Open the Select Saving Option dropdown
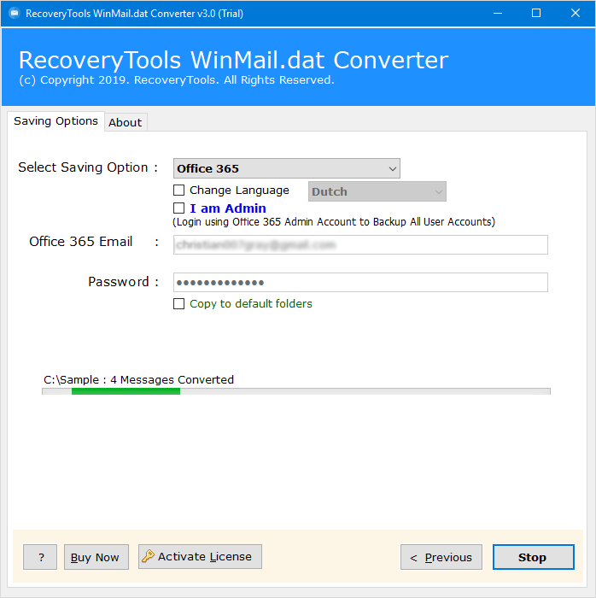This screenshot has width=596, height=598. (286, 169)
